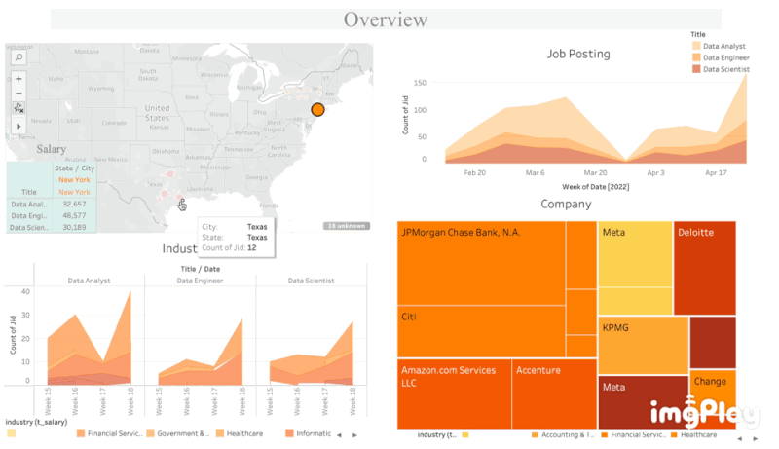Select the orange New York map marker
The height and width of the screenshot is (449, 779).
coord(316,110)
